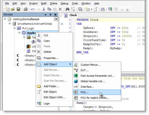Screen dimensions: 149x115
Task: Click the Stop square toolbar icon
Action: pos(127,10)
